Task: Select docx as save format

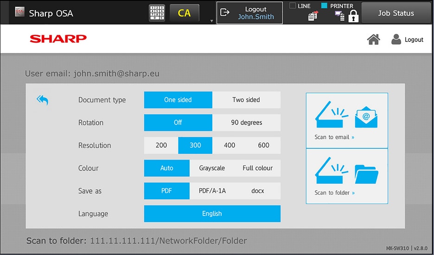Action: click(x=258, y=191)
